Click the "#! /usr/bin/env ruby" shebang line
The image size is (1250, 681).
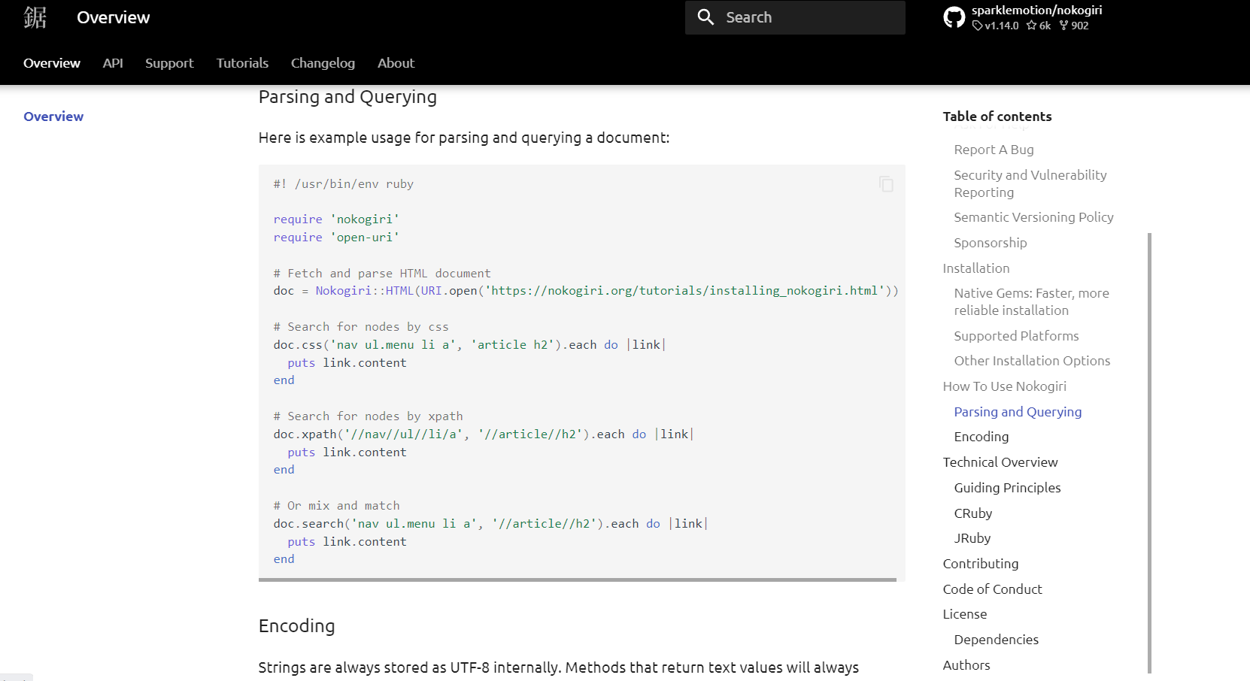click(x=344, y=184)
